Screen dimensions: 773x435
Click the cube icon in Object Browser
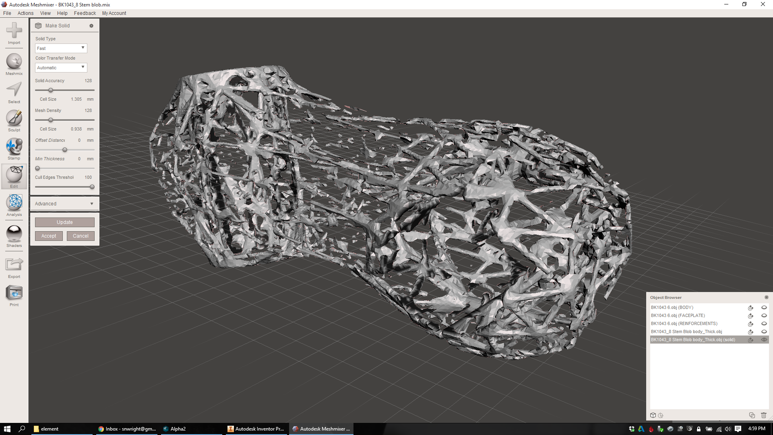[x=653, y=415]
